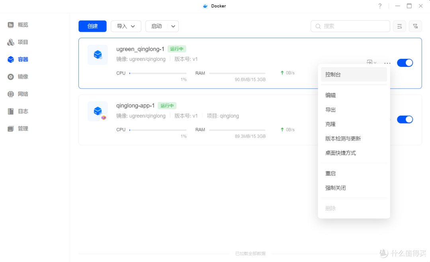Image resolution: width=430 pixels, height=262 pixels.
Task: Choose 版本检测与更新 from the menu
Action: tap(354, 138)
